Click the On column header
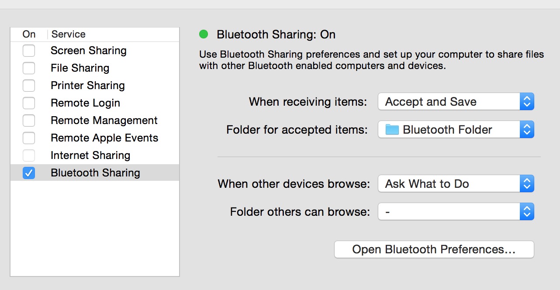This screenshot has width=560, height=290. (x=29, y=34)
